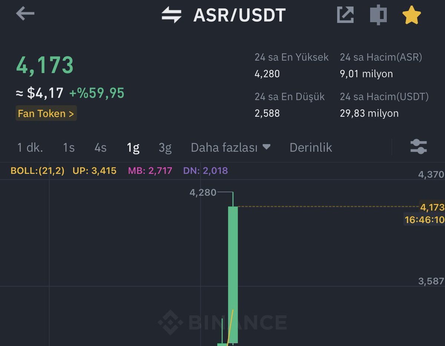Click the 16:46:10 countdown label
This screenshot has height=346, width=445.
[425, 220]
